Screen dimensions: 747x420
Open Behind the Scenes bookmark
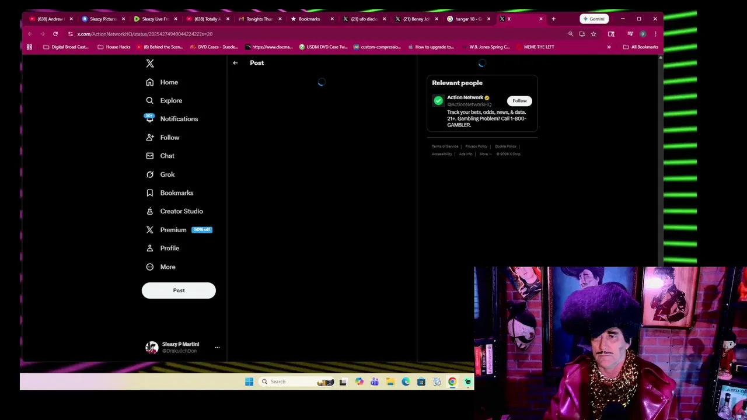click(159, 47)
